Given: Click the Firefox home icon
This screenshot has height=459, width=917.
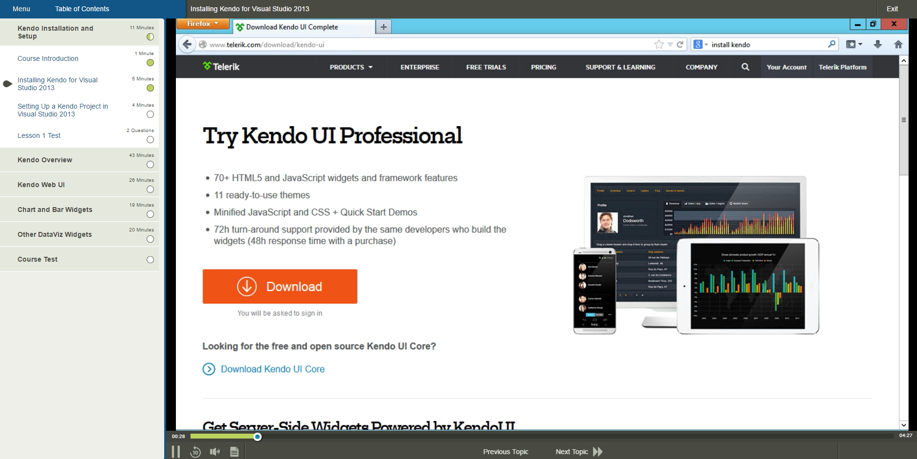Looking at the screenshot, I should [898, 44].
